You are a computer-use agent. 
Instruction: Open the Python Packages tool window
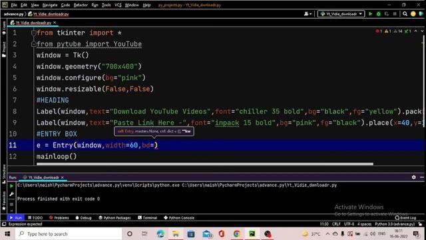click(x=114, y=218)
